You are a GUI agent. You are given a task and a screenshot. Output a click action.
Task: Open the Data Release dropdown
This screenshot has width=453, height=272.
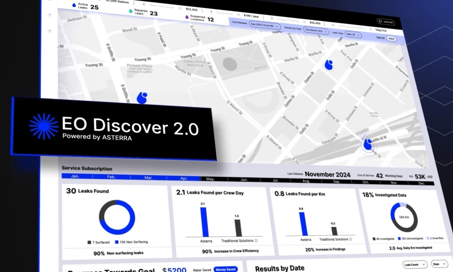[264, 25]
